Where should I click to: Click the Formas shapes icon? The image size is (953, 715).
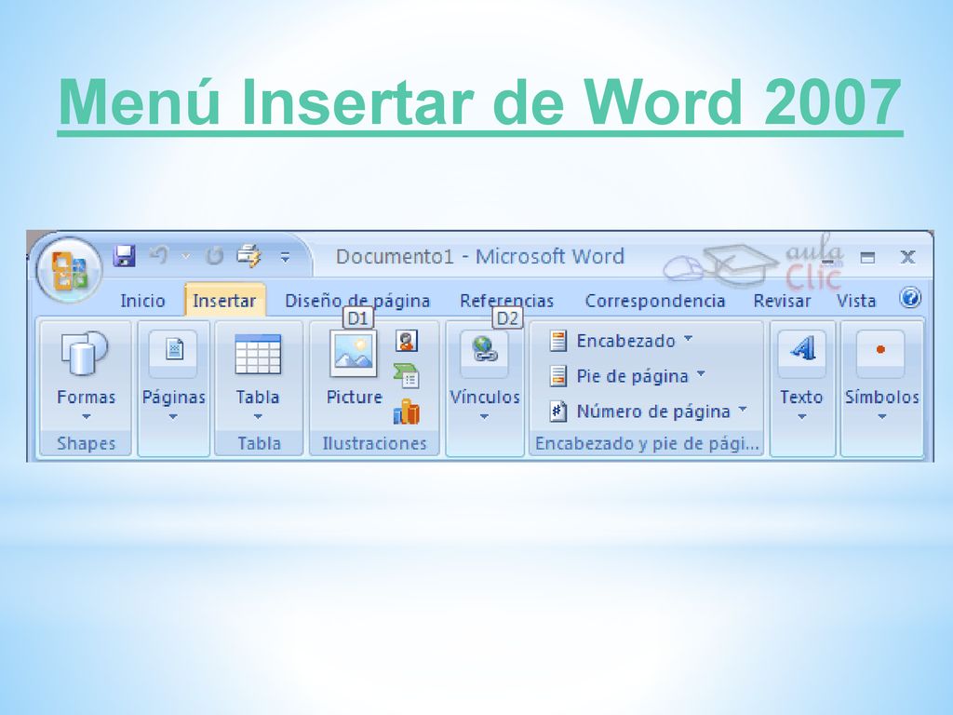[x=84, y=353]
